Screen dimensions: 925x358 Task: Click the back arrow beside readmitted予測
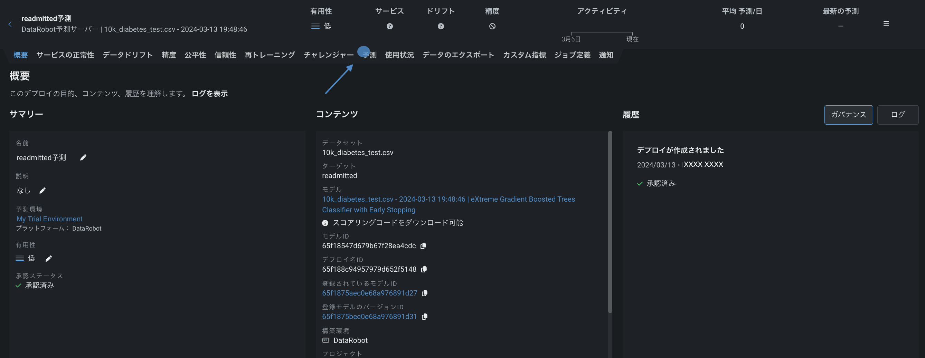(10, 24)
